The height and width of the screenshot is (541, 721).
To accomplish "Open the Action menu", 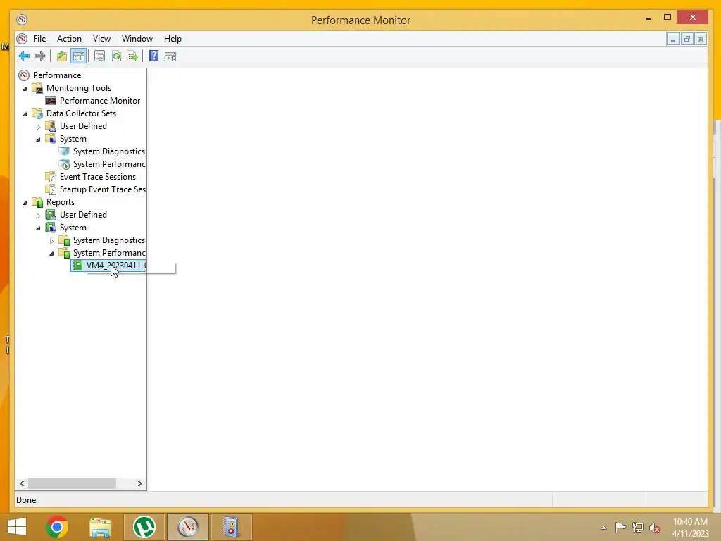I will (69, 39).
